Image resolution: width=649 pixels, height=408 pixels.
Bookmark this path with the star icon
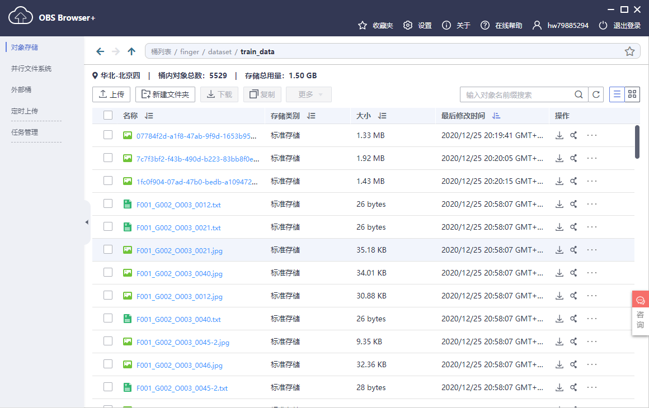(x=629, y=51)
